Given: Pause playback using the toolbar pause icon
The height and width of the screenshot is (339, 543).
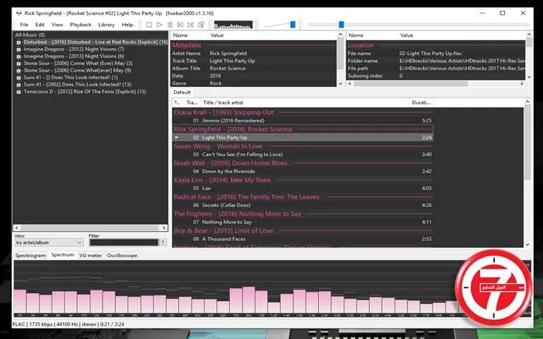Looking at the screenshot, I should [170, 25].
